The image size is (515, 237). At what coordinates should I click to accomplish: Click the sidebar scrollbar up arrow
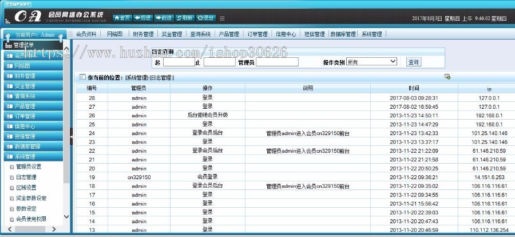pyautogui.click(x=66, y=49)
